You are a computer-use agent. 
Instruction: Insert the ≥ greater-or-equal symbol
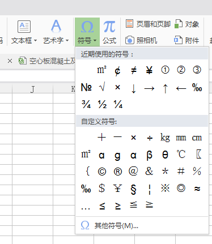click(x=118, y=206)
